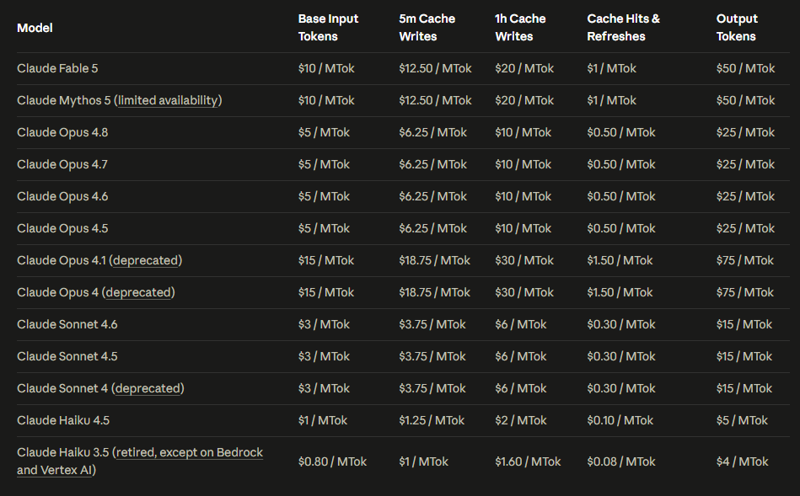
Task: Click Claude Opus 4 1h cache '$30 / MTok'
Action: [x=524, y=292]
